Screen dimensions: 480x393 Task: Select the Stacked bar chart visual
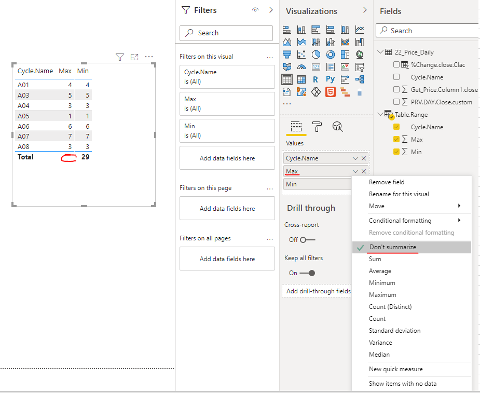286,30
